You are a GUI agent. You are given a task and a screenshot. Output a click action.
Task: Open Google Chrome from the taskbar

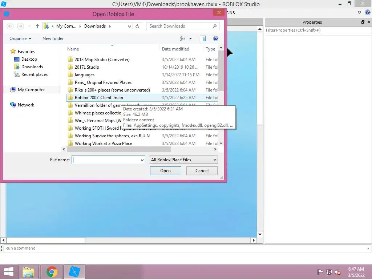52,272
